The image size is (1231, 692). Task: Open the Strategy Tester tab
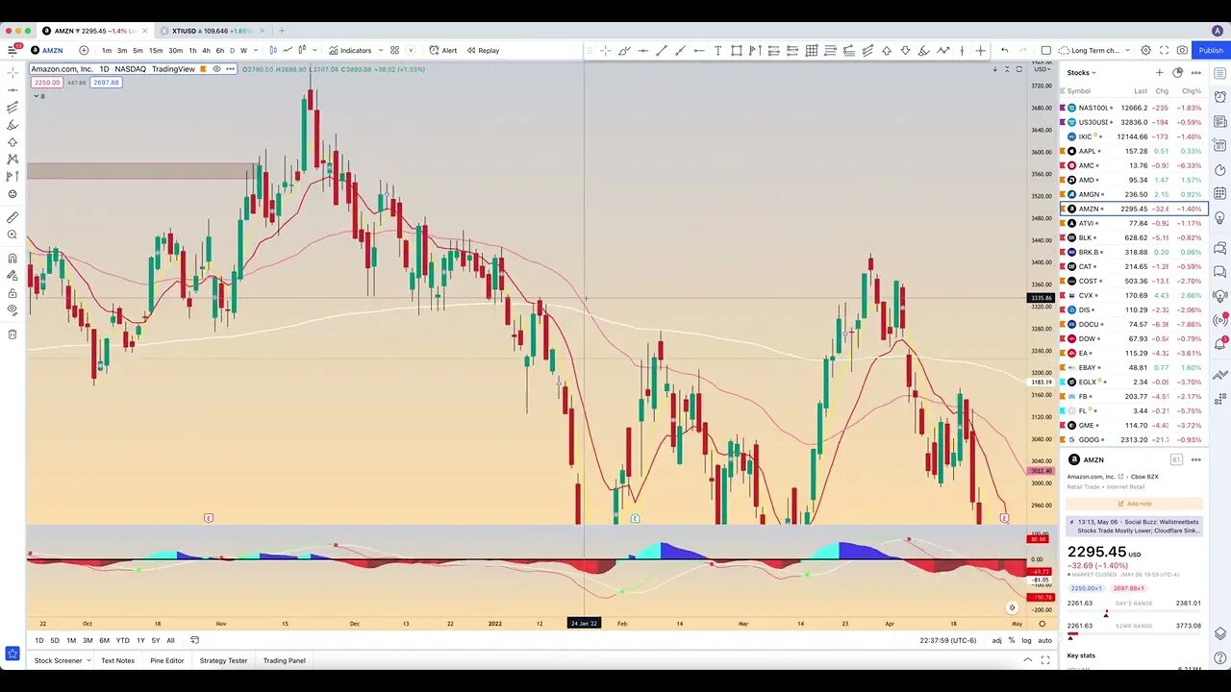223,660
